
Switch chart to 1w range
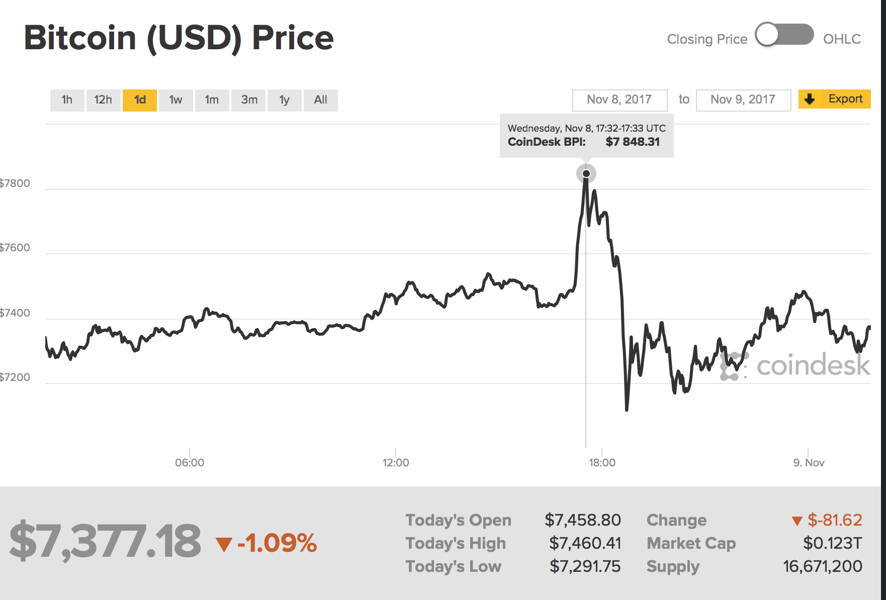[x=175, y=100]
